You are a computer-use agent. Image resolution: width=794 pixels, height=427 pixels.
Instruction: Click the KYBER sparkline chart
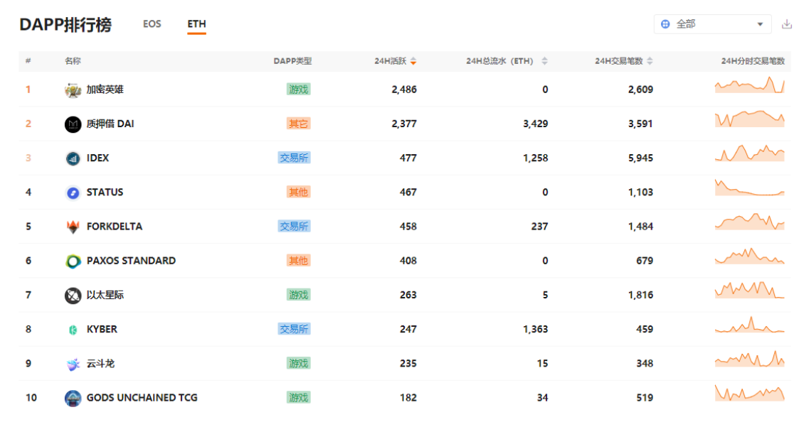click(x=749, y=324)
